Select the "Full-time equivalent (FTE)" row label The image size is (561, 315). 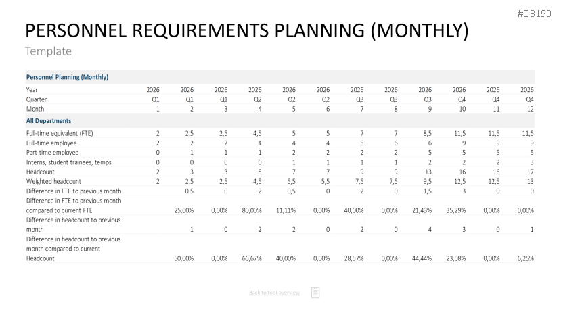point(60,133)
